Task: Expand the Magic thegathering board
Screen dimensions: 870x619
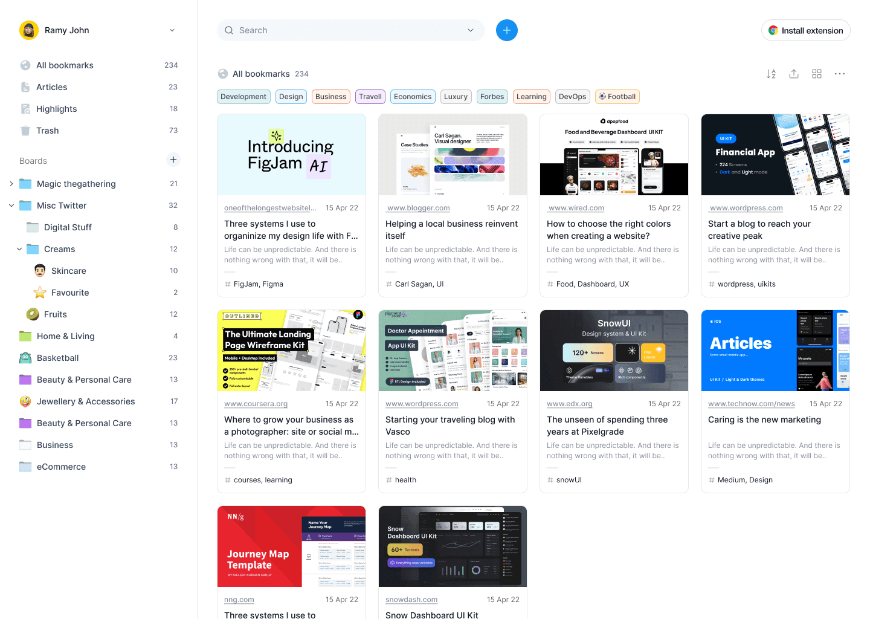Action: click(x=11, y=184)
